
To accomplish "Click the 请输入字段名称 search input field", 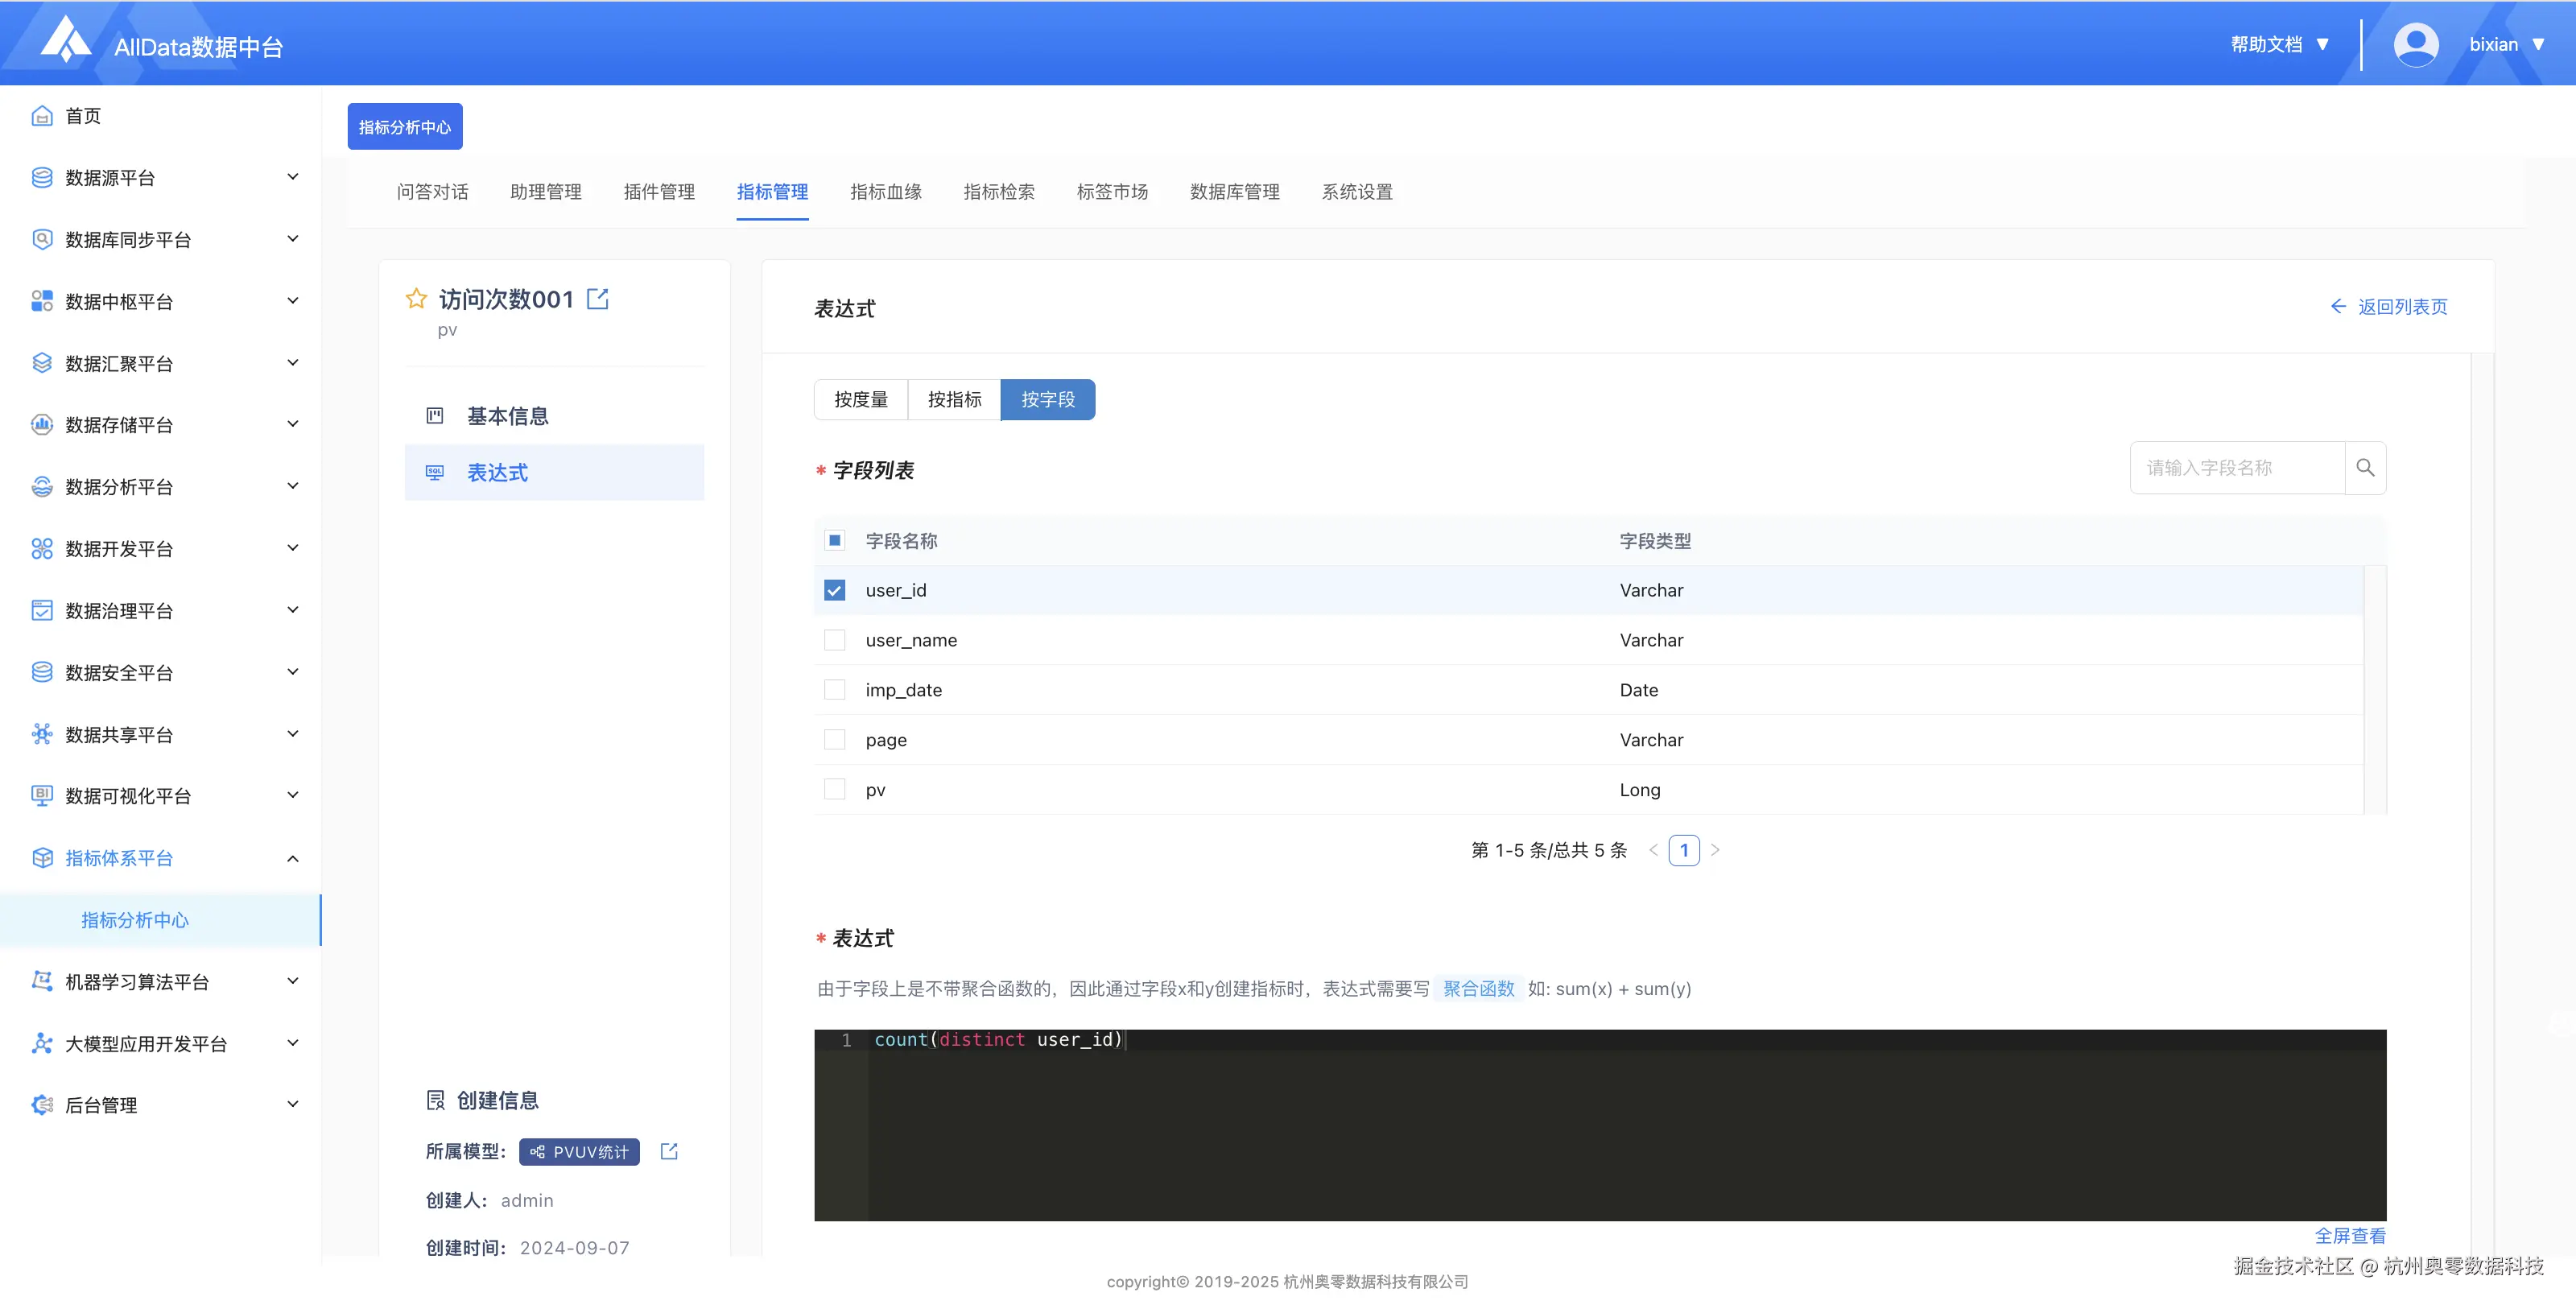I will coord(2236,468).
